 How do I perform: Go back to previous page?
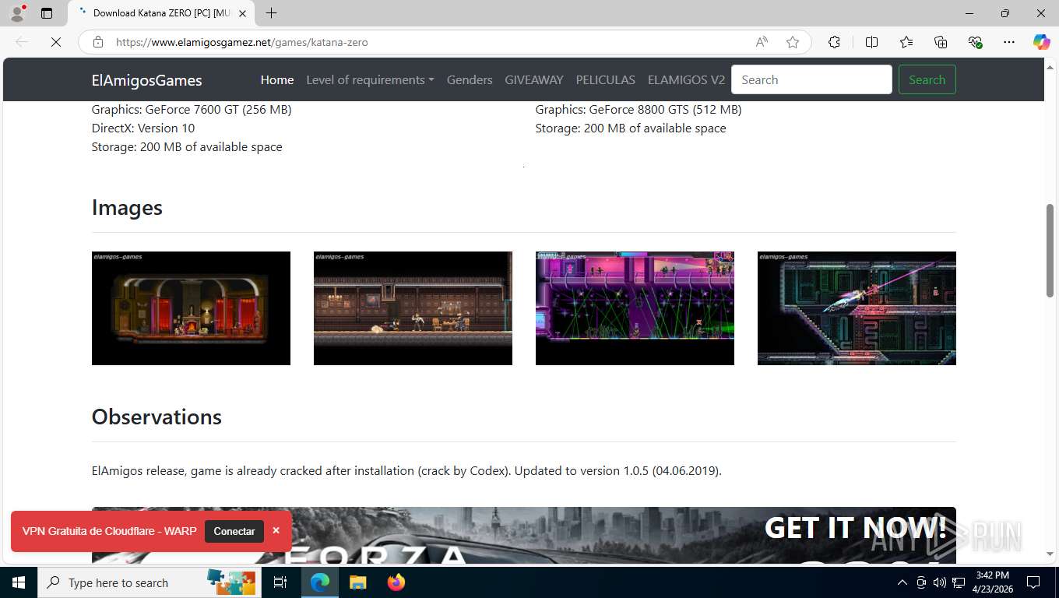coord(22,42)
